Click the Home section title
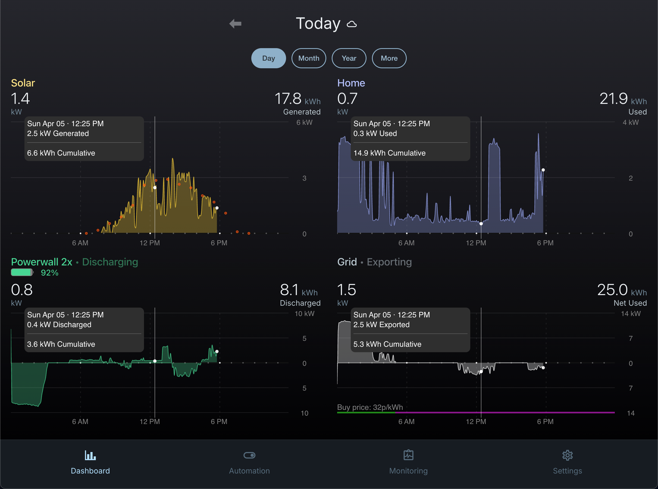Image resolution: width=658 pixels, height=489 pixels. (x=351, y=83)
